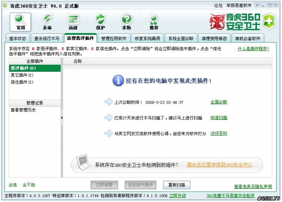Viewport: 282px width, 202px height.
Task: Switch to the 基本状态 tab
Action: point(18,38)
